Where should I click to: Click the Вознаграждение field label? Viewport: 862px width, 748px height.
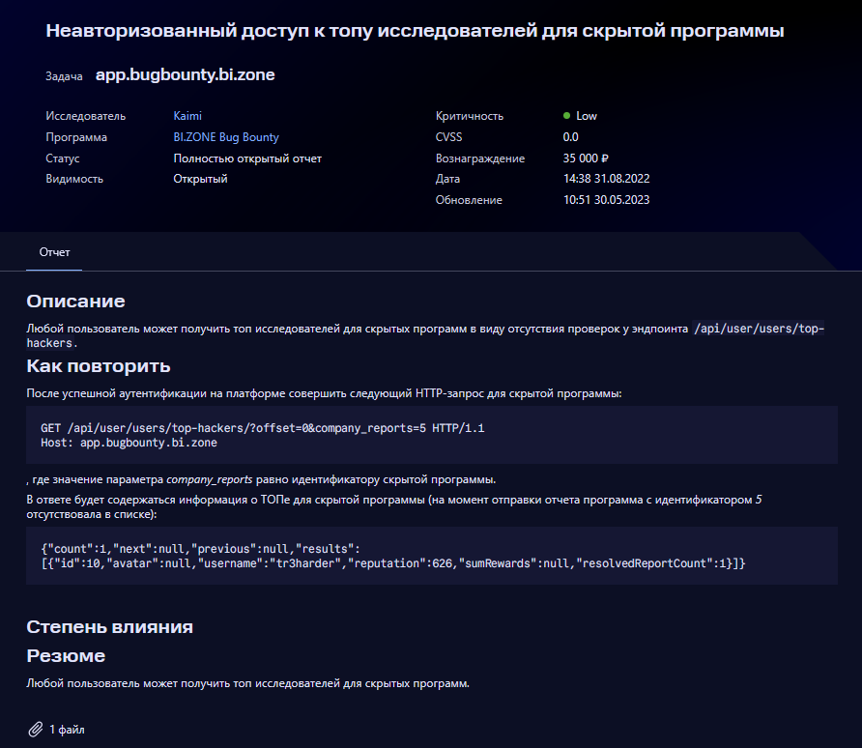[x=480, y=158]
